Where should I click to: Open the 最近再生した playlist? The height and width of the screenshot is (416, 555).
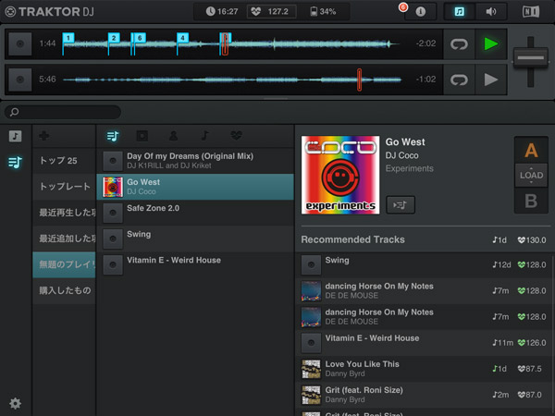tap(64, 213)
